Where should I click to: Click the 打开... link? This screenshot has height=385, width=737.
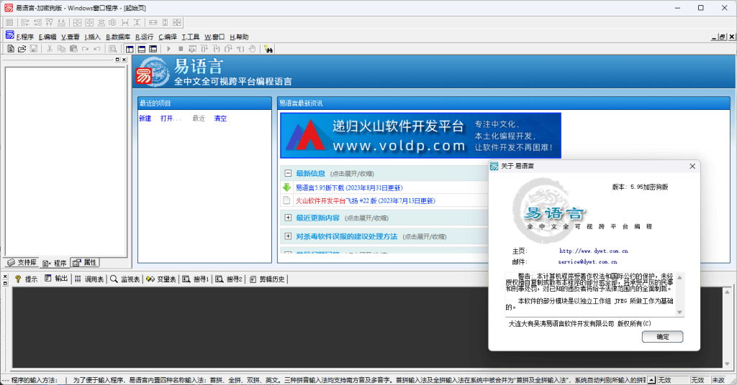point(170,119)
